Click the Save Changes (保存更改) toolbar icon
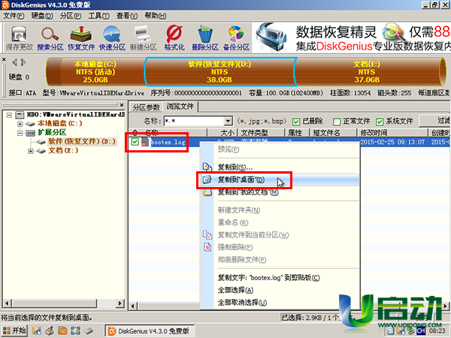 click(20, 38)
